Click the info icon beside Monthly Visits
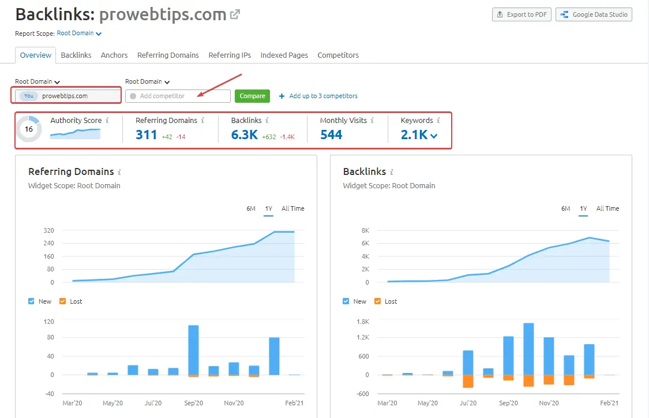This screenshot has height=418, width=649. tap(372, 120)
